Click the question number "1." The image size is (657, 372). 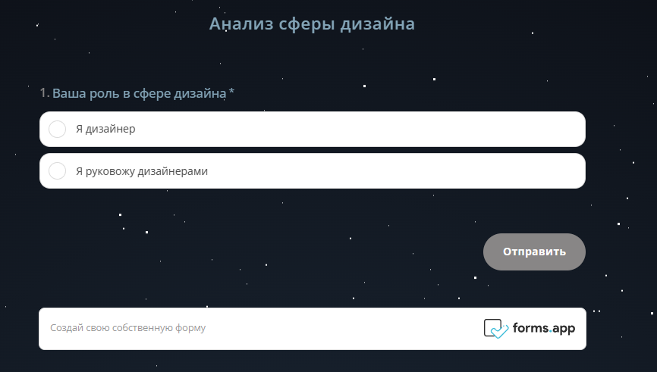coord(45,93)
